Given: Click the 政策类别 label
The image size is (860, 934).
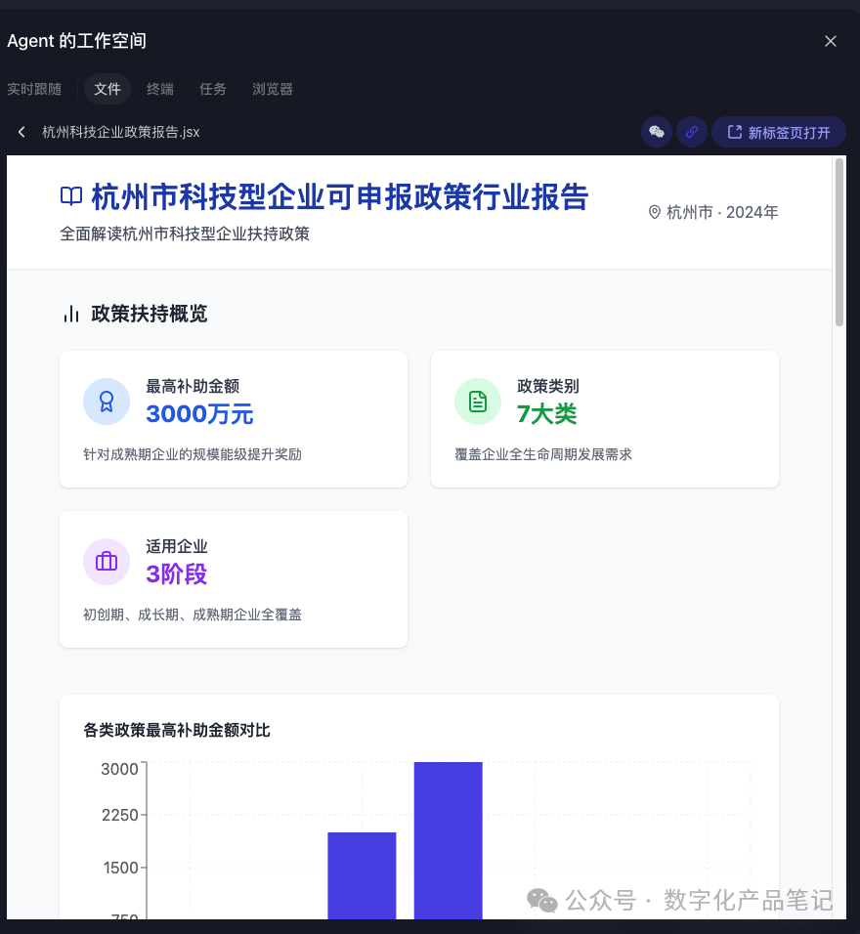Looking at the screenshot, I should (547, 386).
